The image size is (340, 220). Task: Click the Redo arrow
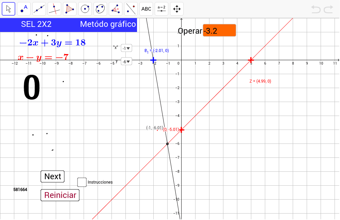[x=328, y=9]
